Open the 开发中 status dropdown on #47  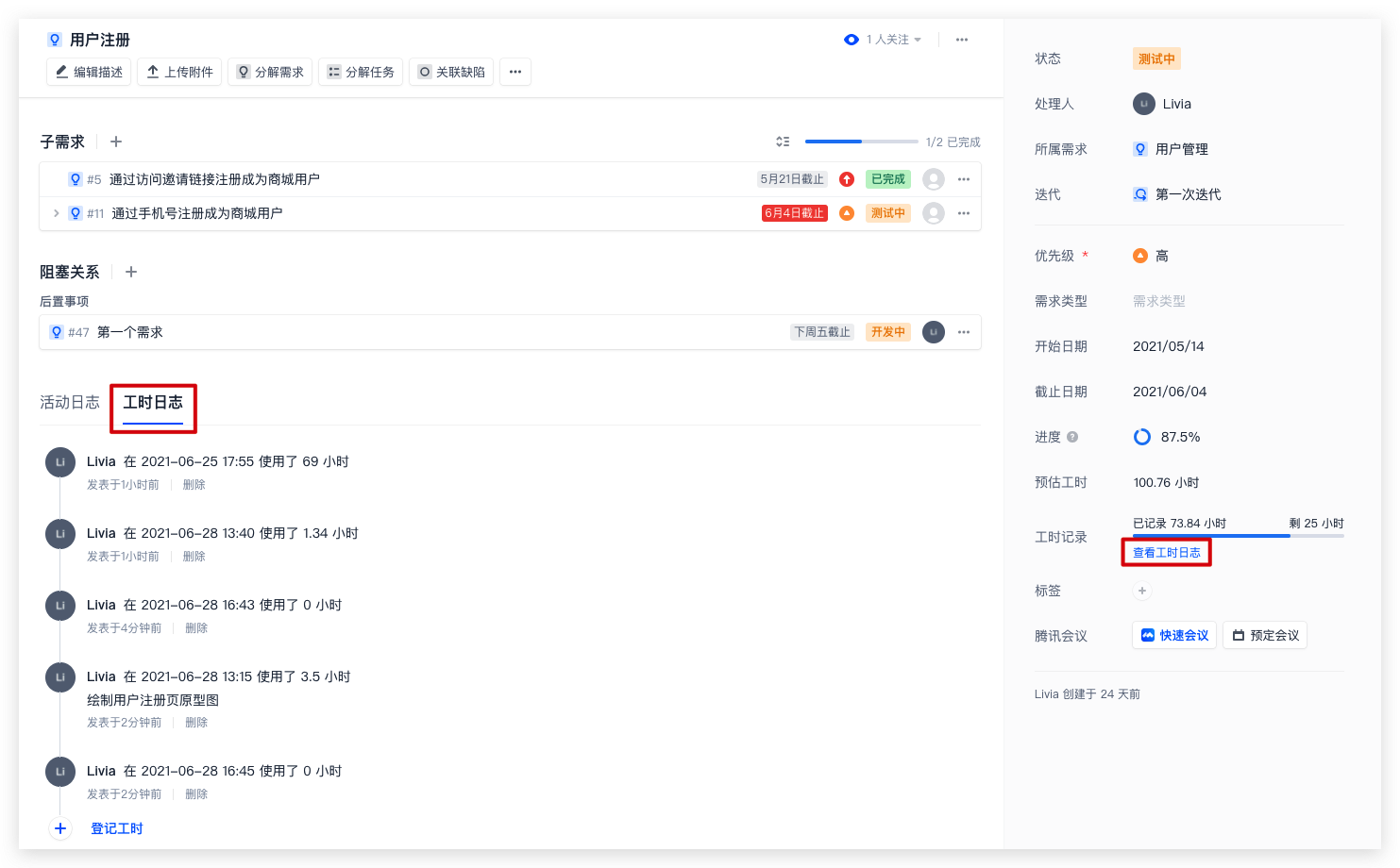[888, 332]
